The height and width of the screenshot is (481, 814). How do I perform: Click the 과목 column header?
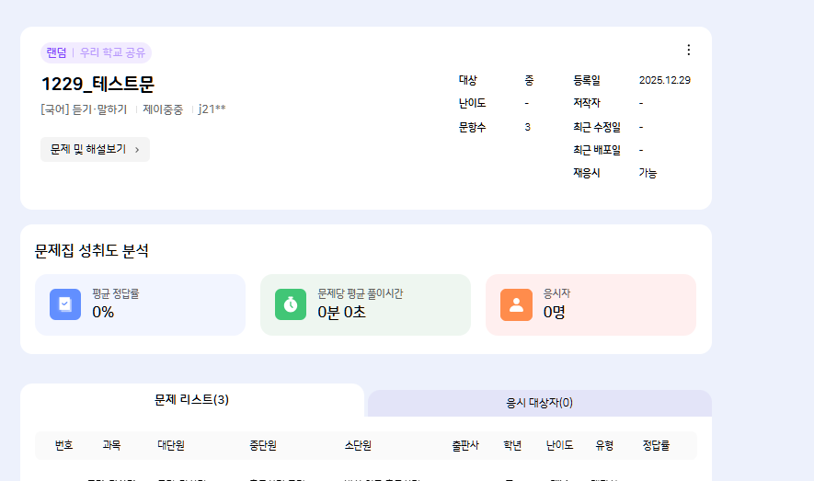click(x=111, y=445)
